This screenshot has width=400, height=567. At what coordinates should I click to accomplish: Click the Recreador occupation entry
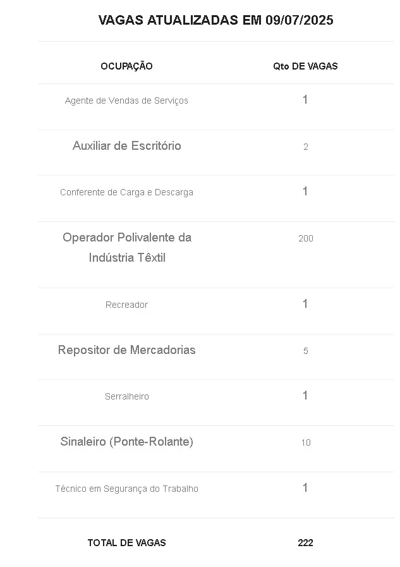126,305
